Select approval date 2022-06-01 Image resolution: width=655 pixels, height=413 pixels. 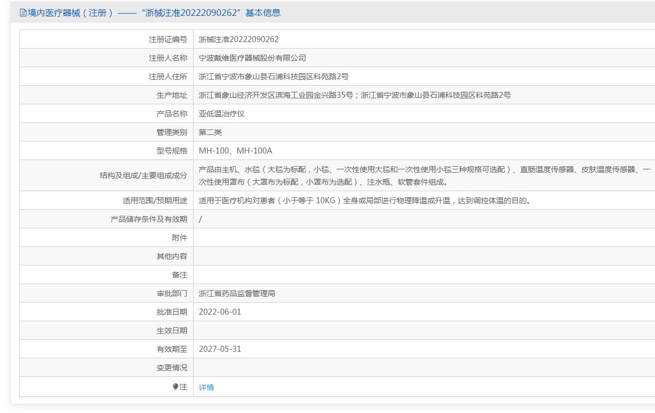[220, 312]
